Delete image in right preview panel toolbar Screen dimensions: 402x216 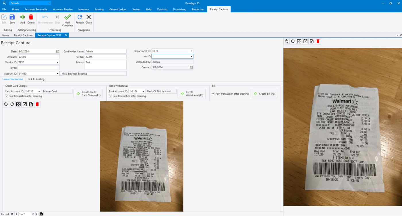pyautogui.click(x=318, y=41)
